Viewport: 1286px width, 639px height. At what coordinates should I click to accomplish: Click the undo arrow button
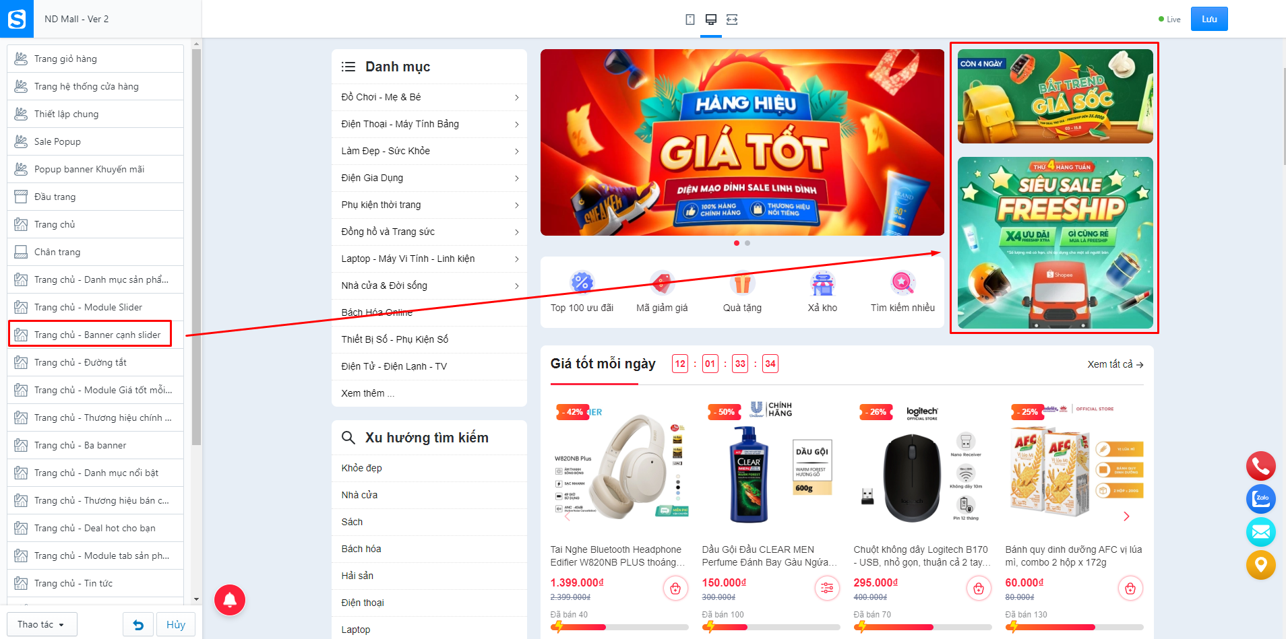click(x=138, y=625)
